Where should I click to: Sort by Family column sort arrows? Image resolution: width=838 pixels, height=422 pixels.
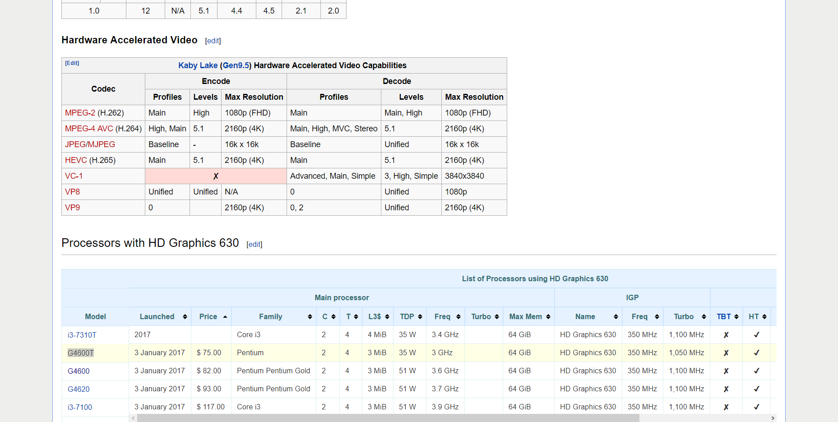click(x=310, y=317)
